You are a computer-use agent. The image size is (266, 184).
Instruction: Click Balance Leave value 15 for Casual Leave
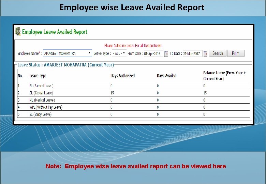(205, 93)
